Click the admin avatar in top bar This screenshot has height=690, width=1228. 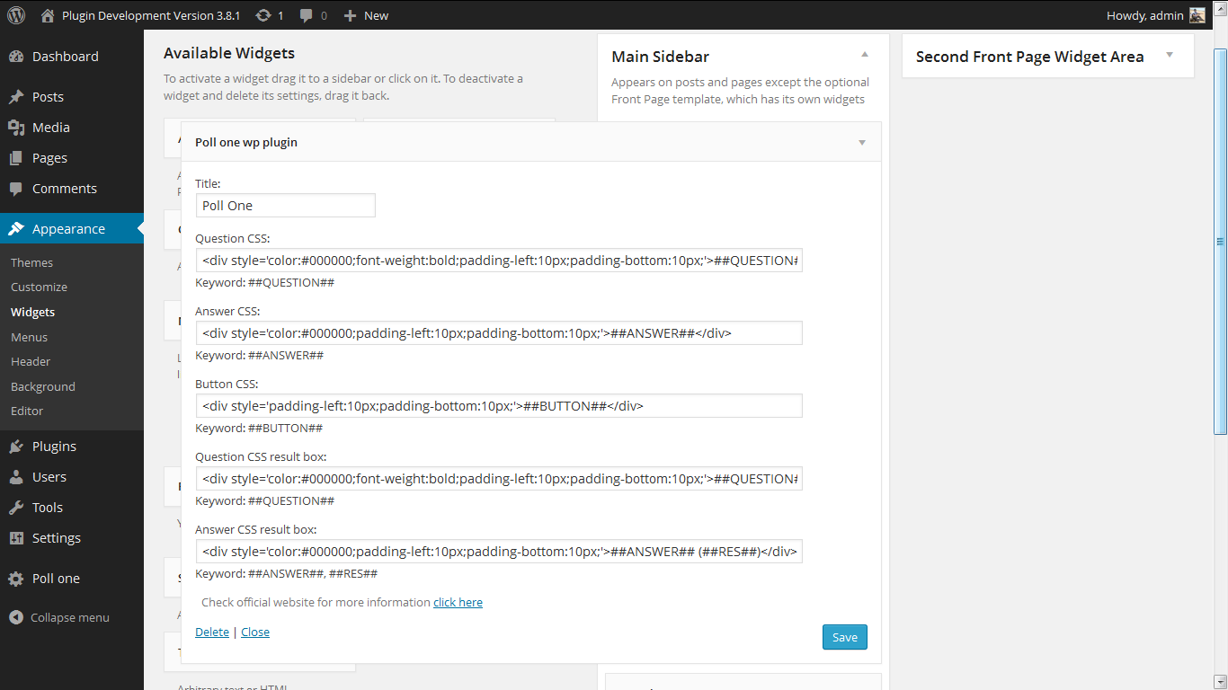(1197, 15)
